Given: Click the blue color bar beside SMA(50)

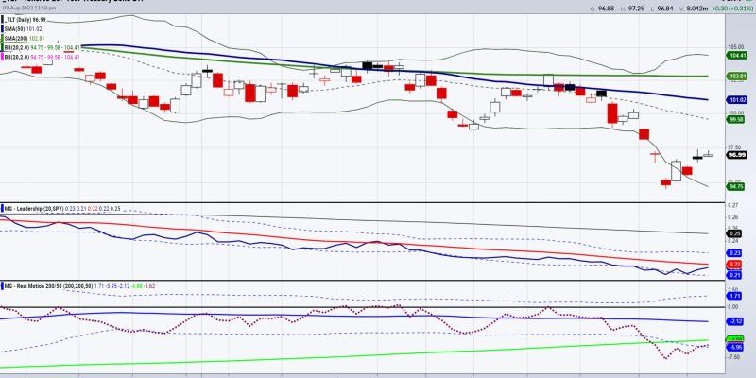Looking at the screenshot, I should 3,29.
